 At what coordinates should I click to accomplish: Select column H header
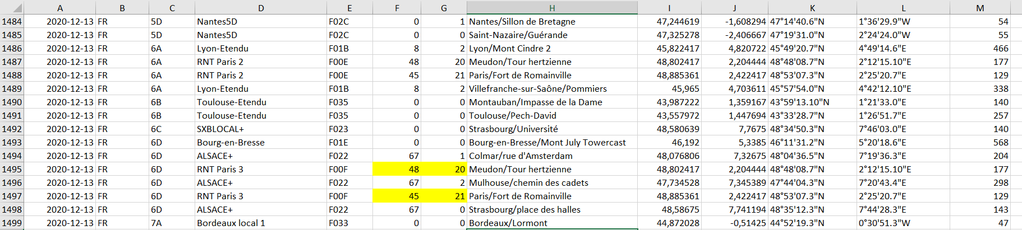point(552,8)
